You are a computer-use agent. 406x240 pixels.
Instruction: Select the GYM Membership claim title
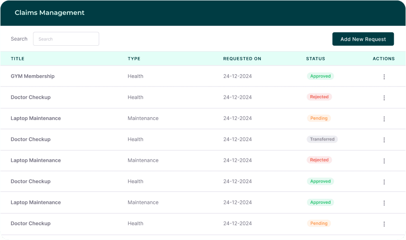(33, 77)
